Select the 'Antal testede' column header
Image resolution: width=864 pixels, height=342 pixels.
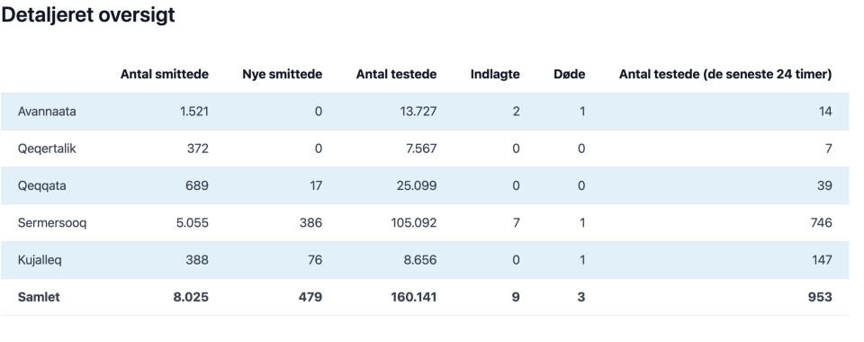(x=396, y=75)
